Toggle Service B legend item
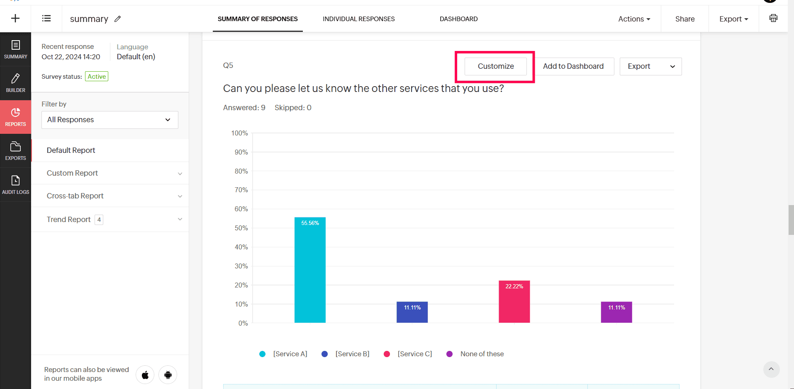This screenshot has width=794, height=389. (x=346, y=354)
